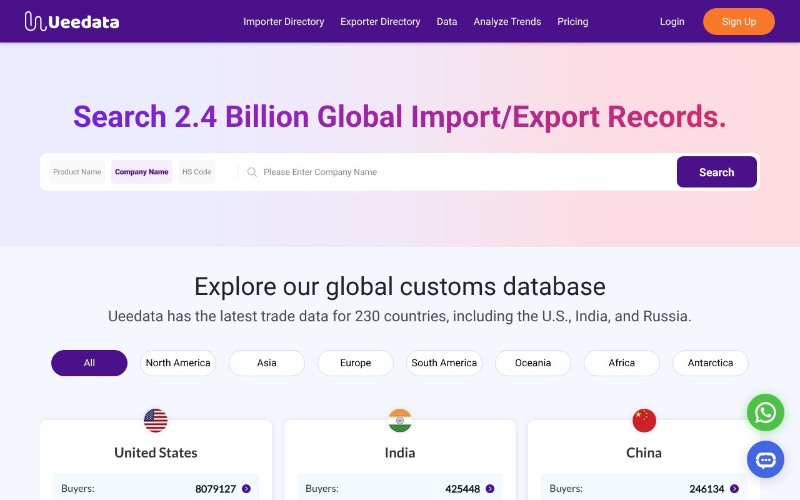Select the Europe region filter
Screen dimensions: 800x500
(355, 362)
